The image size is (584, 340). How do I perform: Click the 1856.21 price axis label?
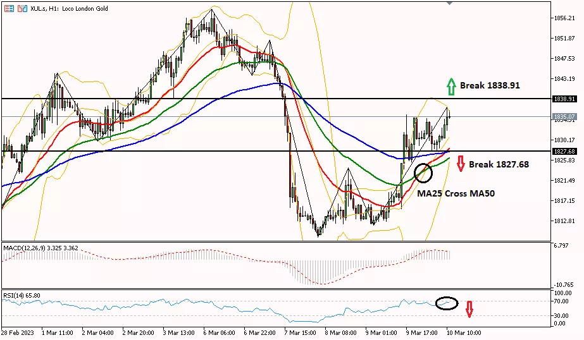[x=564, y=18]
